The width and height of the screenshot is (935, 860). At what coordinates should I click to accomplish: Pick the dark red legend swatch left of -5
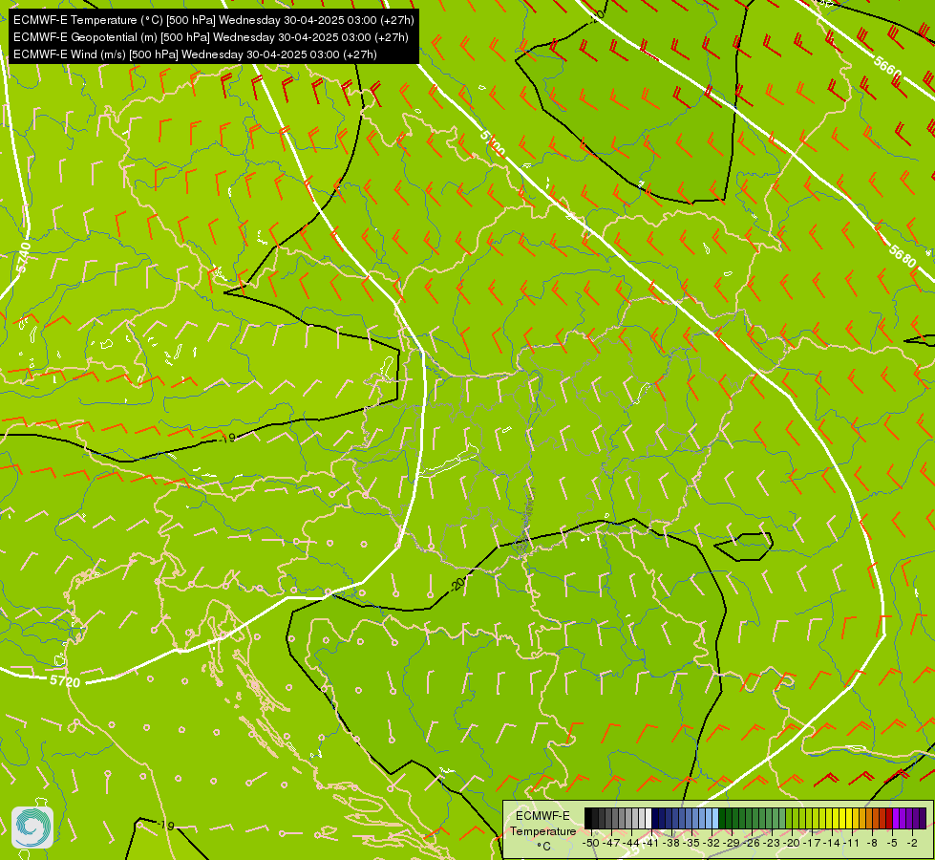[889, 818]
